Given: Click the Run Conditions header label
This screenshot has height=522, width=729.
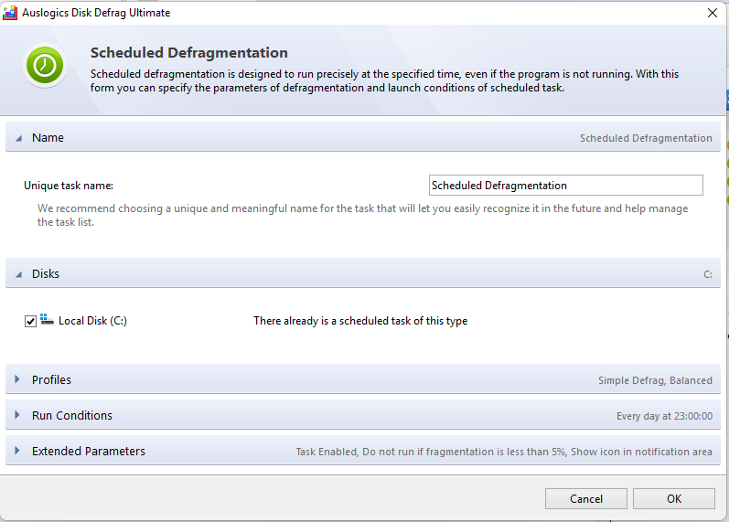Looking at the screenshot, I should tap(72, 415).
